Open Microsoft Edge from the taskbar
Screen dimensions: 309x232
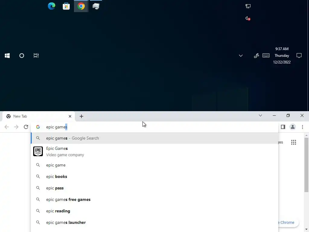pyautogui.click(x=52, y=6)
